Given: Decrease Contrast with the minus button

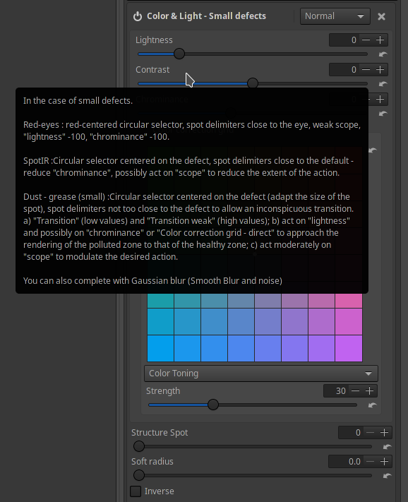Looking at the screenshot, I should pyautogui.click(x=366, y=70).
